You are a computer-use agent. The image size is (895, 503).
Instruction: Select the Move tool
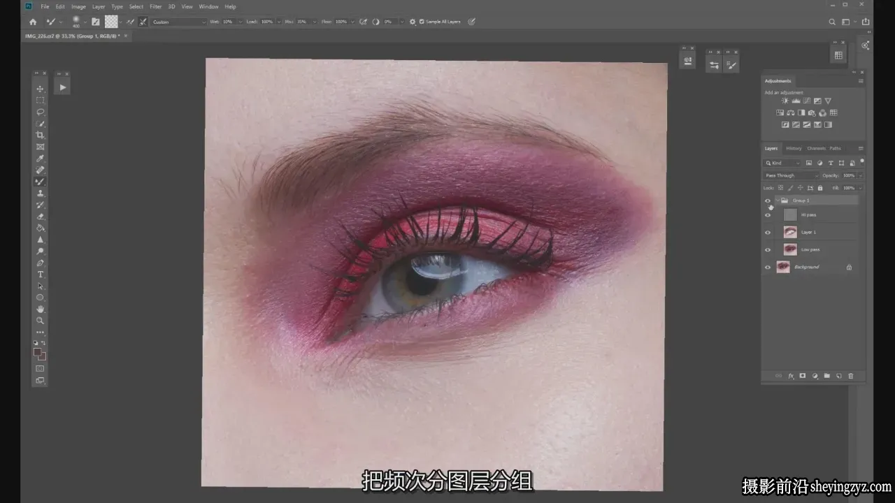tap(40, 89)
